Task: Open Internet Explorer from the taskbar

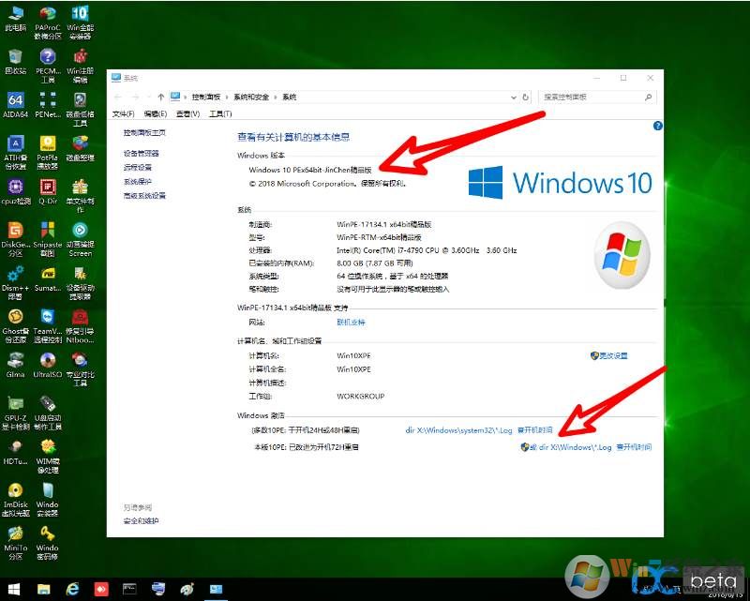Action: tap(71, 589)
